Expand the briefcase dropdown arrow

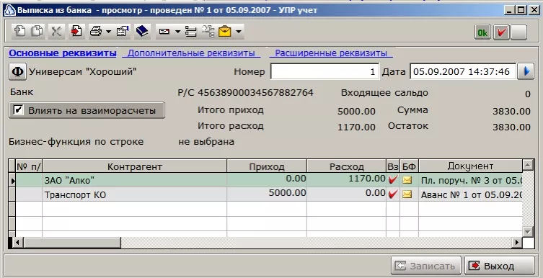(239, 32)
